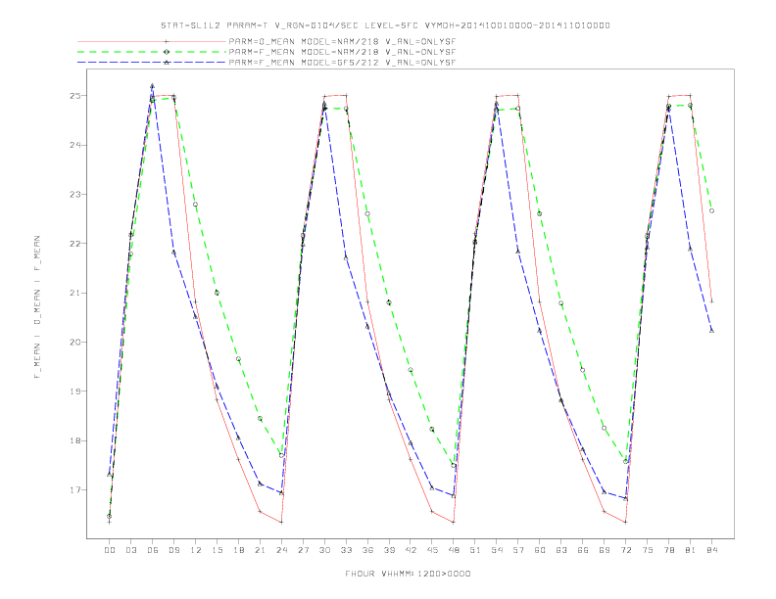Click the x-axis tick label 12
The image size is (776, 599).
196,550
